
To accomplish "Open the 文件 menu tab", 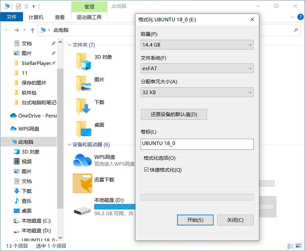I will tap(12, 17).
